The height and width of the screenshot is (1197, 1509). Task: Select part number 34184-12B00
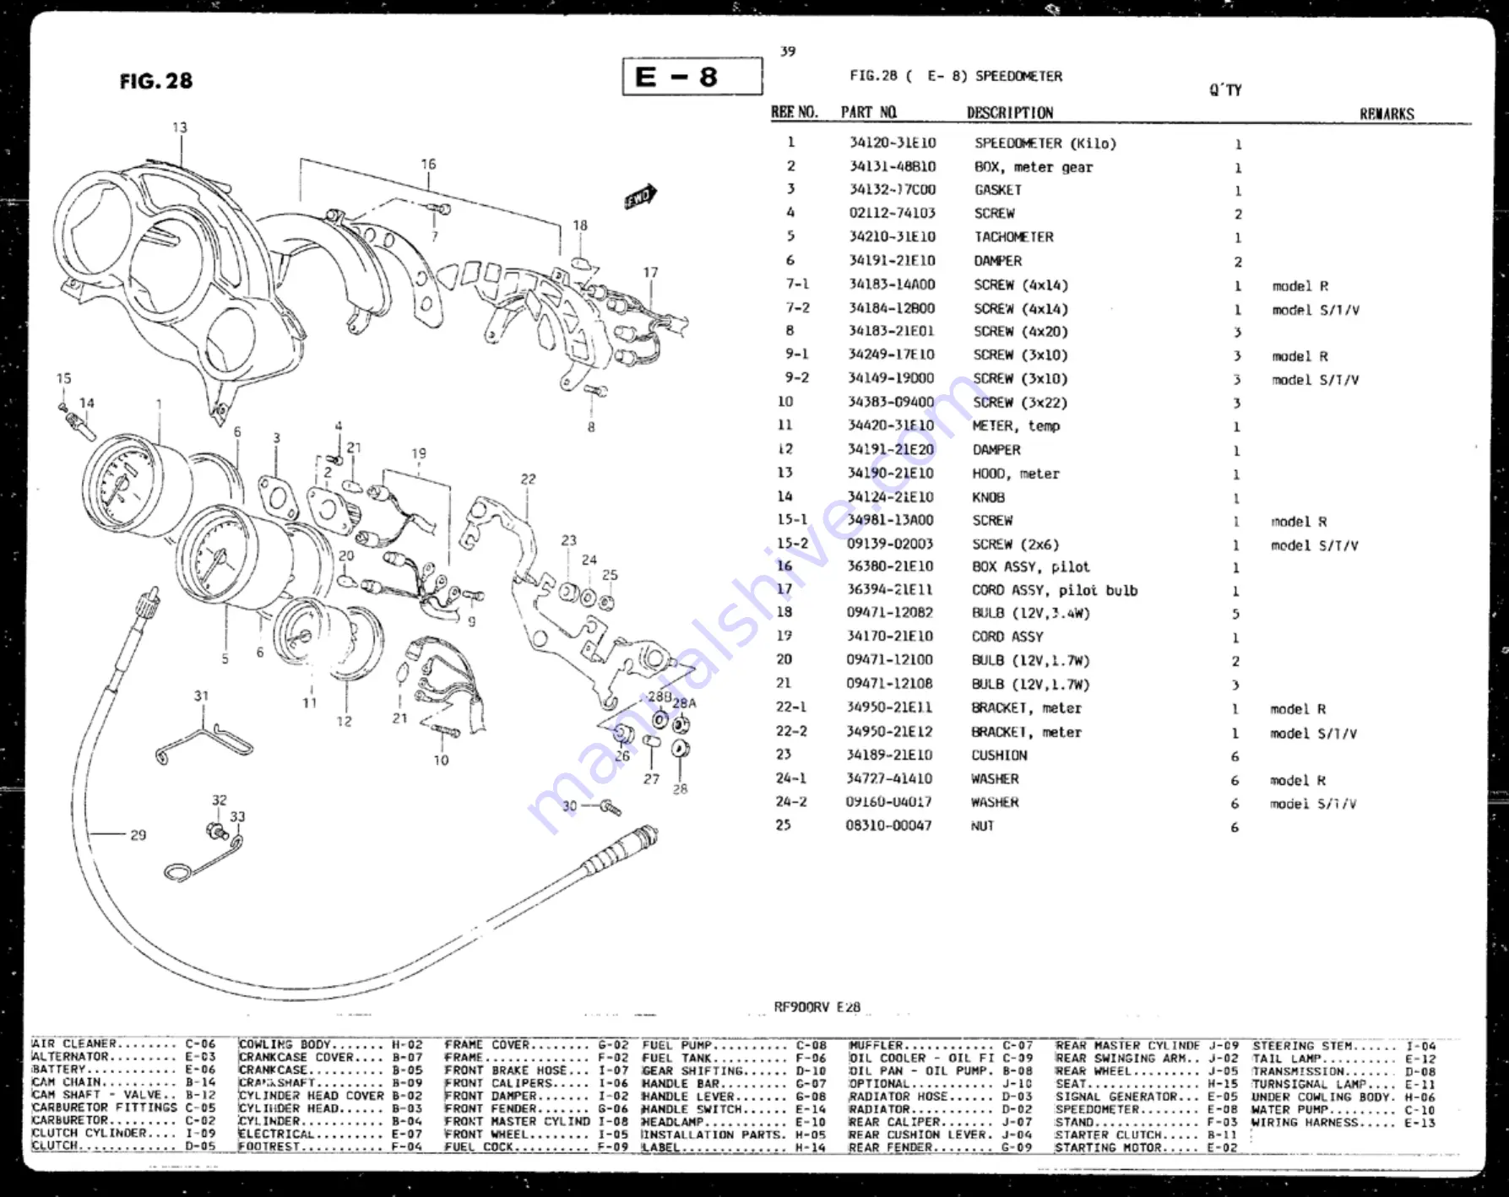(893, 309)
